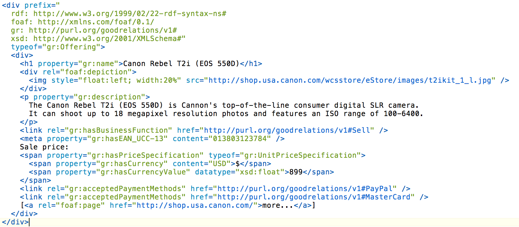Click the v1#PayPal href URL

(x=307, y=189)
